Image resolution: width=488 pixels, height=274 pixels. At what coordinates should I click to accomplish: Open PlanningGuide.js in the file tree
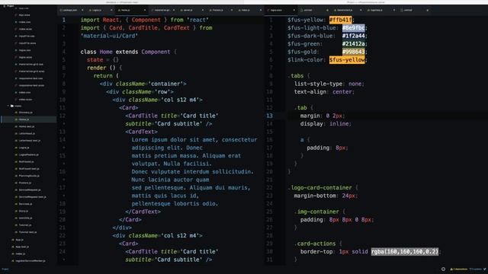pyautogui.click(x=29, y=176)
